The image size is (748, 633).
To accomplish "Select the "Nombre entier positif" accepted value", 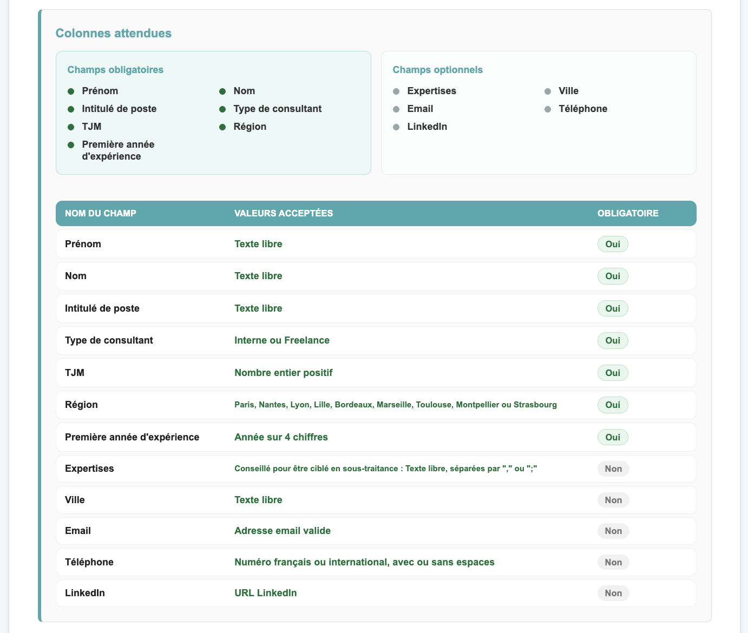I will [x=284, y=373].
